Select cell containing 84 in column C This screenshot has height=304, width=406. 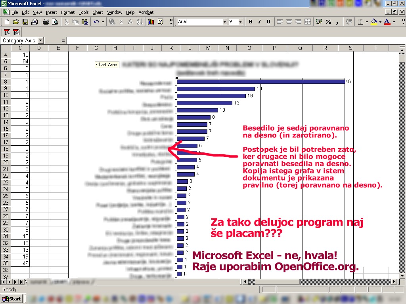(20, 61)
